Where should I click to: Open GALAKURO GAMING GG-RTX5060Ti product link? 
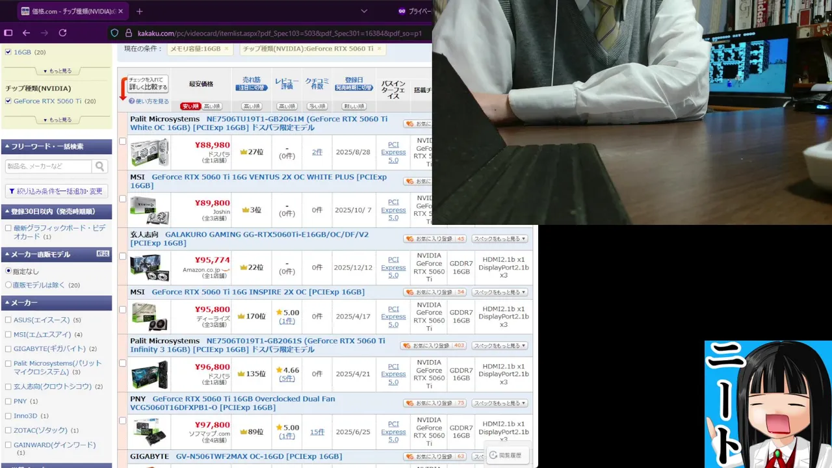point(249,239)
